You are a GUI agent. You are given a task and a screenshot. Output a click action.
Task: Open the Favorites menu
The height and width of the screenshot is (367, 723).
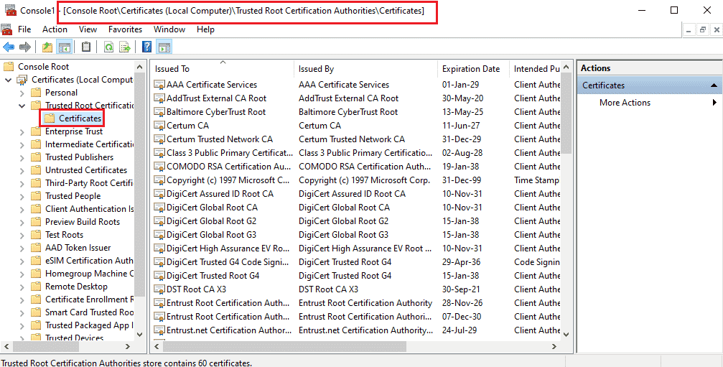(x=126, y=29)
